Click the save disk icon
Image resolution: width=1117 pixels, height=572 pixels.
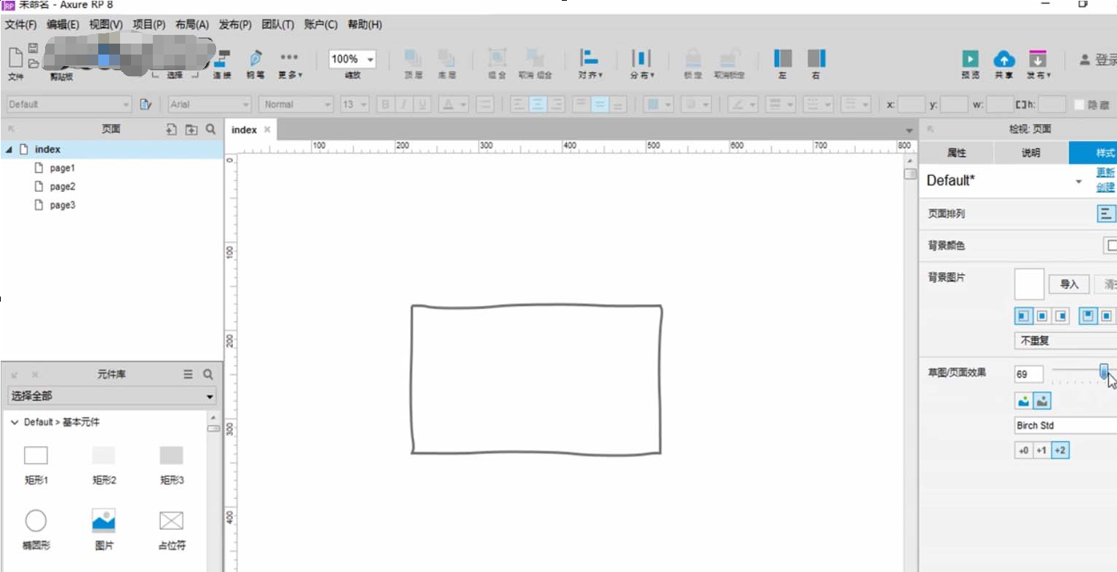33,48
